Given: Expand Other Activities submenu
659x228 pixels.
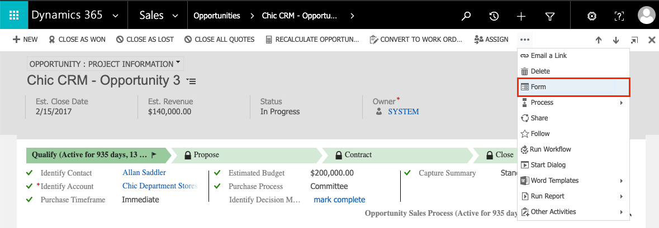Looking at the screenshot, I should [x=573, y=212].
